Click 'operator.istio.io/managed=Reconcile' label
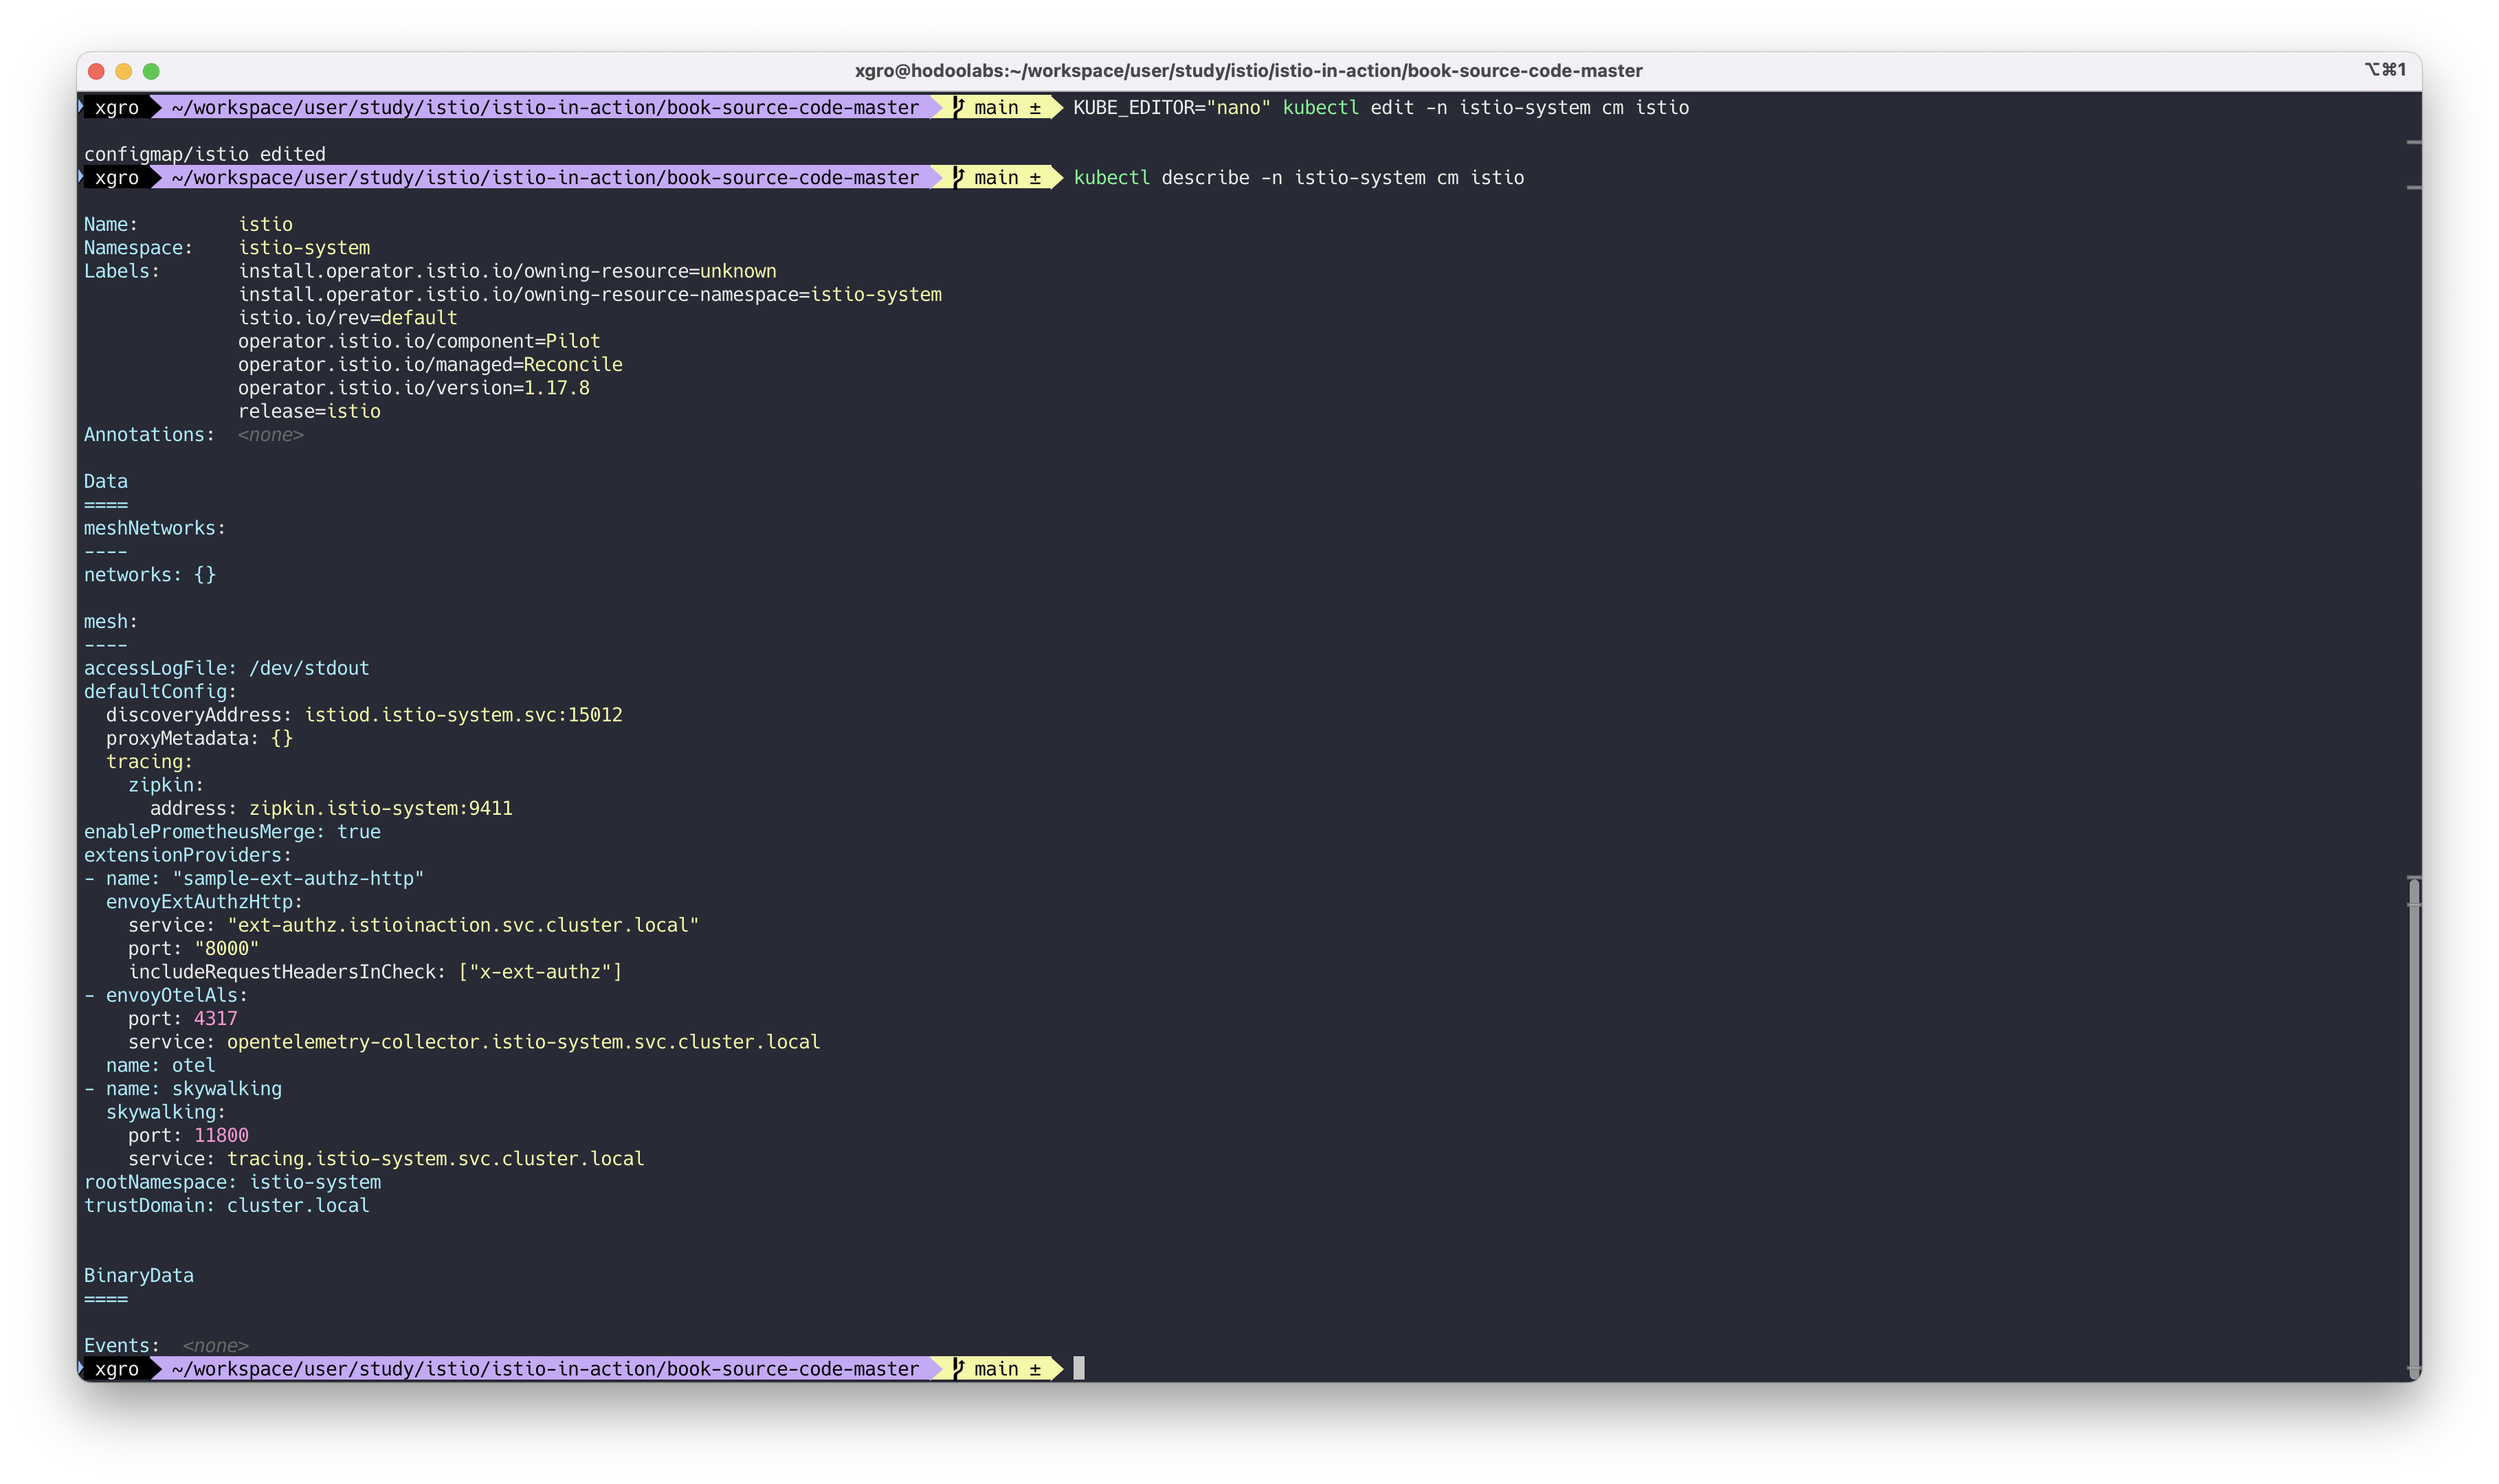The height and width of the screenshot is (1484, 2499). click(430, 365)
